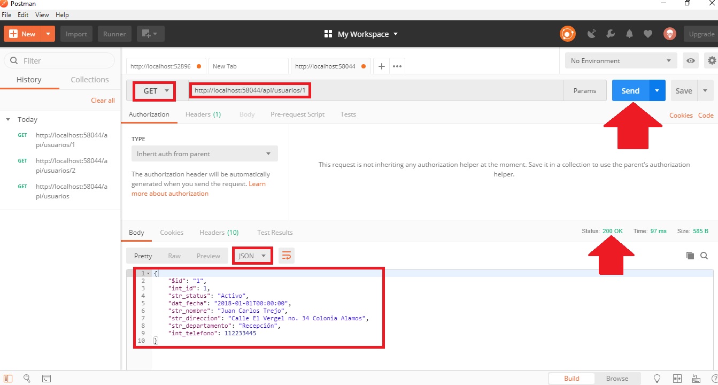Select the Raw response view
The image size is (718, 385).
coord(174,256)
